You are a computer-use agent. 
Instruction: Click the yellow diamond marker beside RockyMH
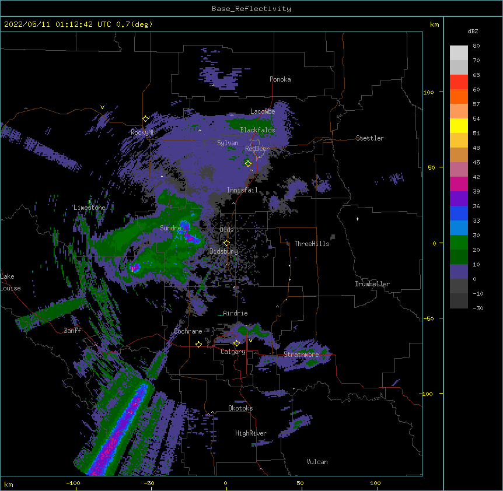tap(145, 119)
